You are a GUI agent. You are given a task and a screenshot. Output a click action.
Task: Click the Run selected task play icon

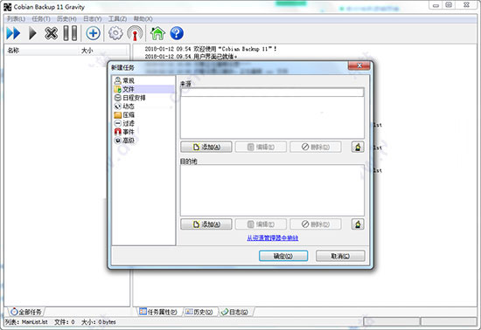[x=32, y=33]
